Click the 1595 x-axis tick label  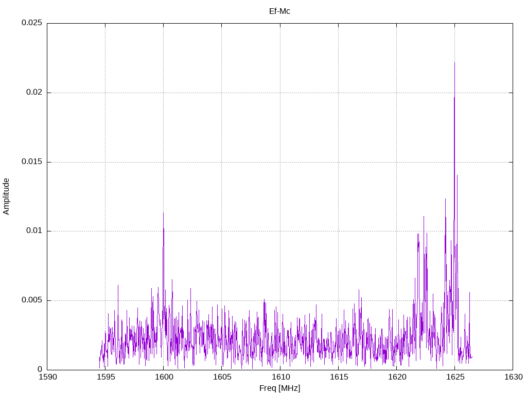[106, 377]
